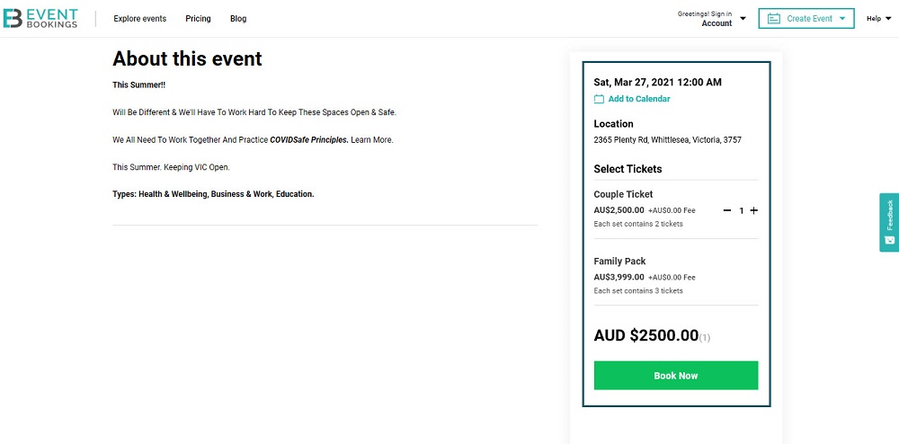Screen dimensions: 899x444
Task: Click the calendar icon in the Create Event button
Action: (x=774, y=18)
